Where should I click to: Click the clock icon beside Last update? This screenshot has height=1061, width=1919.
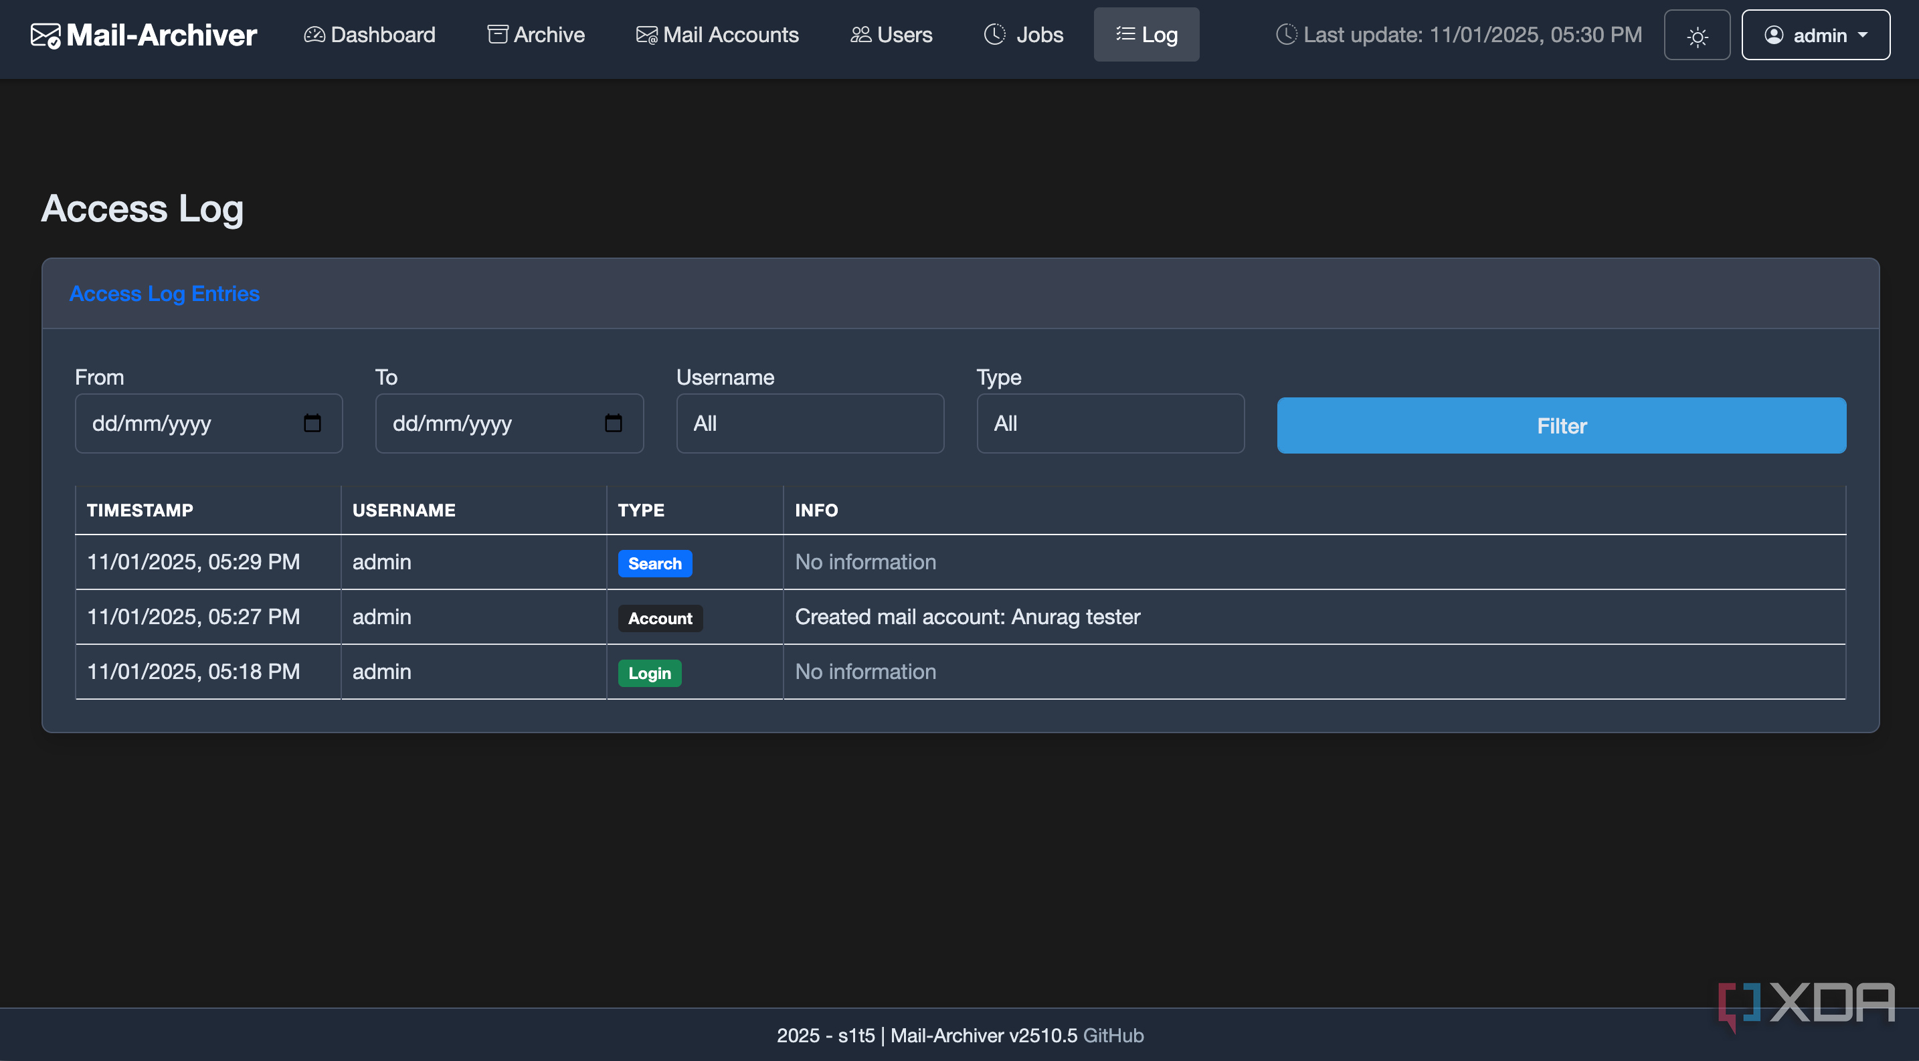tap(1286, 34)
